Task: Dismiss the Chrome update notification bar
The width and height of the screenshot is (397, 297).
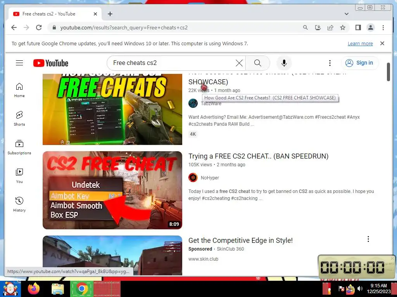Action: pos(382,43)
